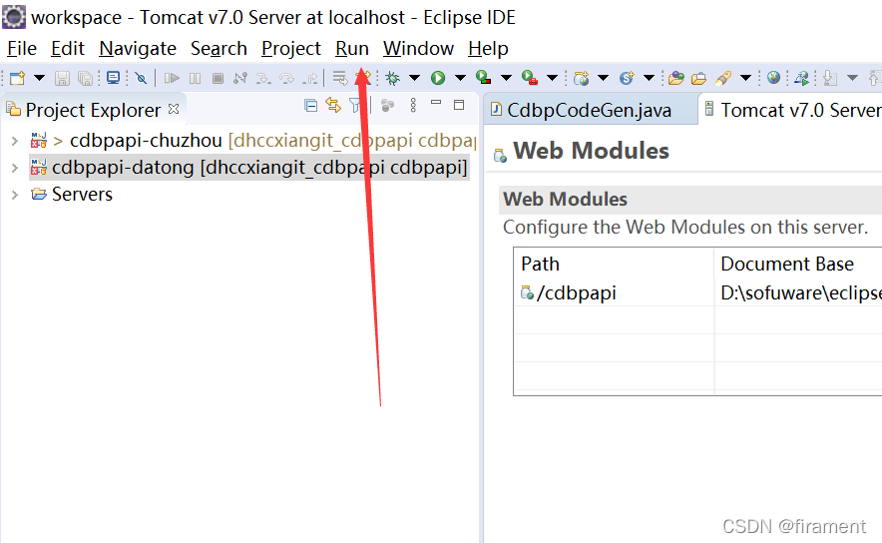The height and width of the screenshot is (543, 882).
Task: Click the Launch Web Services Explorer icon
Action: (x=801, y=78)
